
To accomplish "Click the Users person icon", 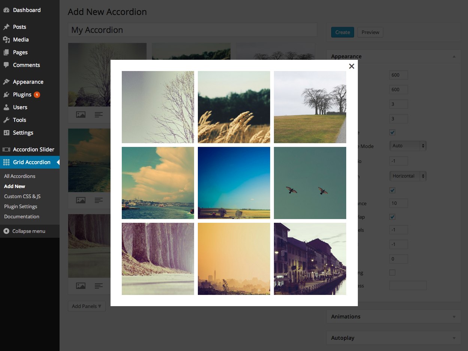I will point(6,107).
